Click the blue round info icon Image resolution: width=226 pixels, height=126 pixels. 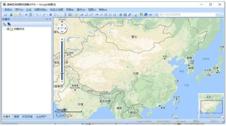[x=146, y=15]
